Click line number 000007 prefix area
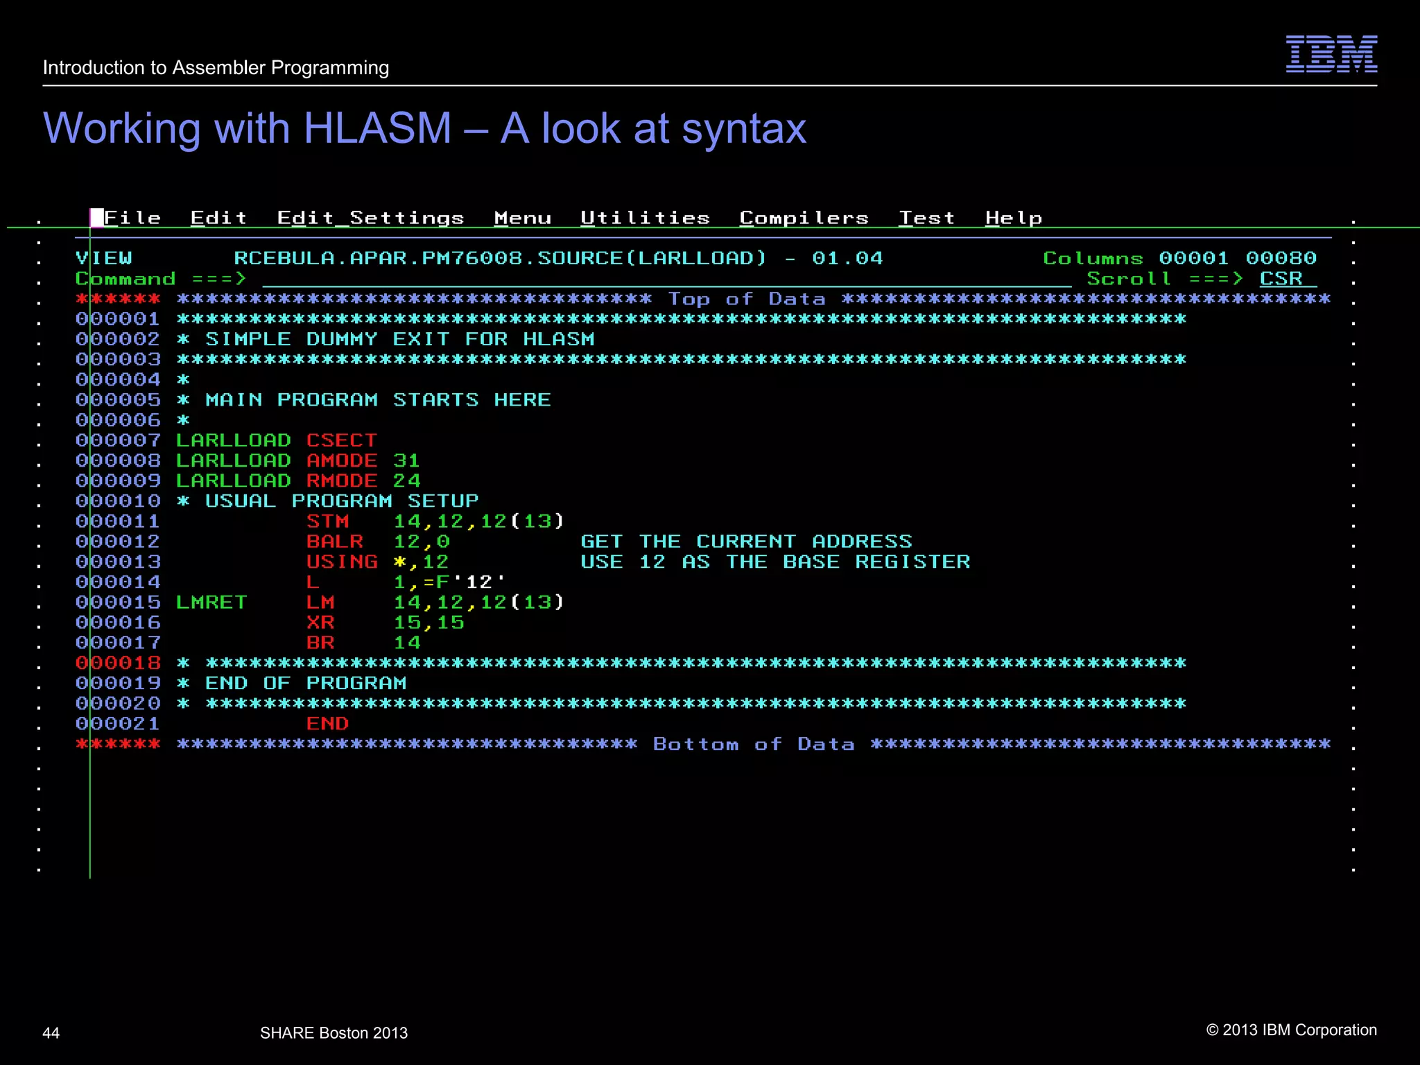 click(118, 440)
